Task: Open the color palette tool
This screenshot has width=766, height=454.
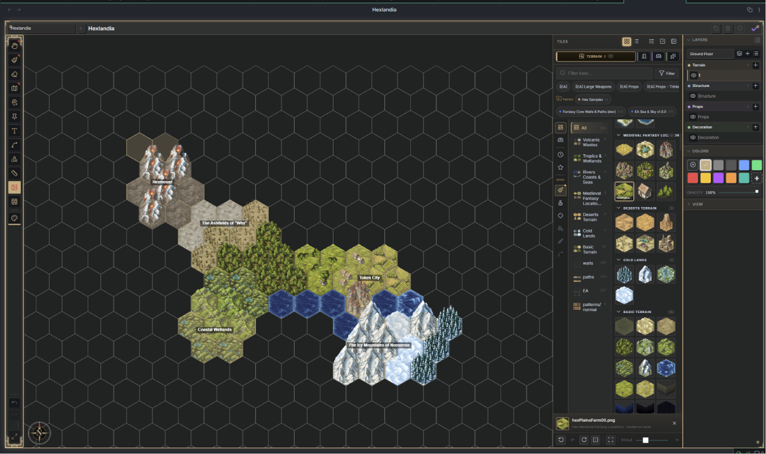Action: pyautogui.click(x=15, y=218)
